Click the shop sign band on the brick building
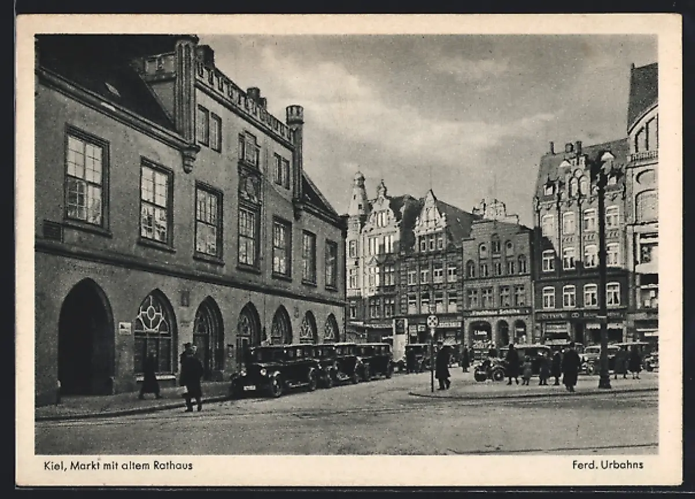The image size is (695, 499). point(497,312)
